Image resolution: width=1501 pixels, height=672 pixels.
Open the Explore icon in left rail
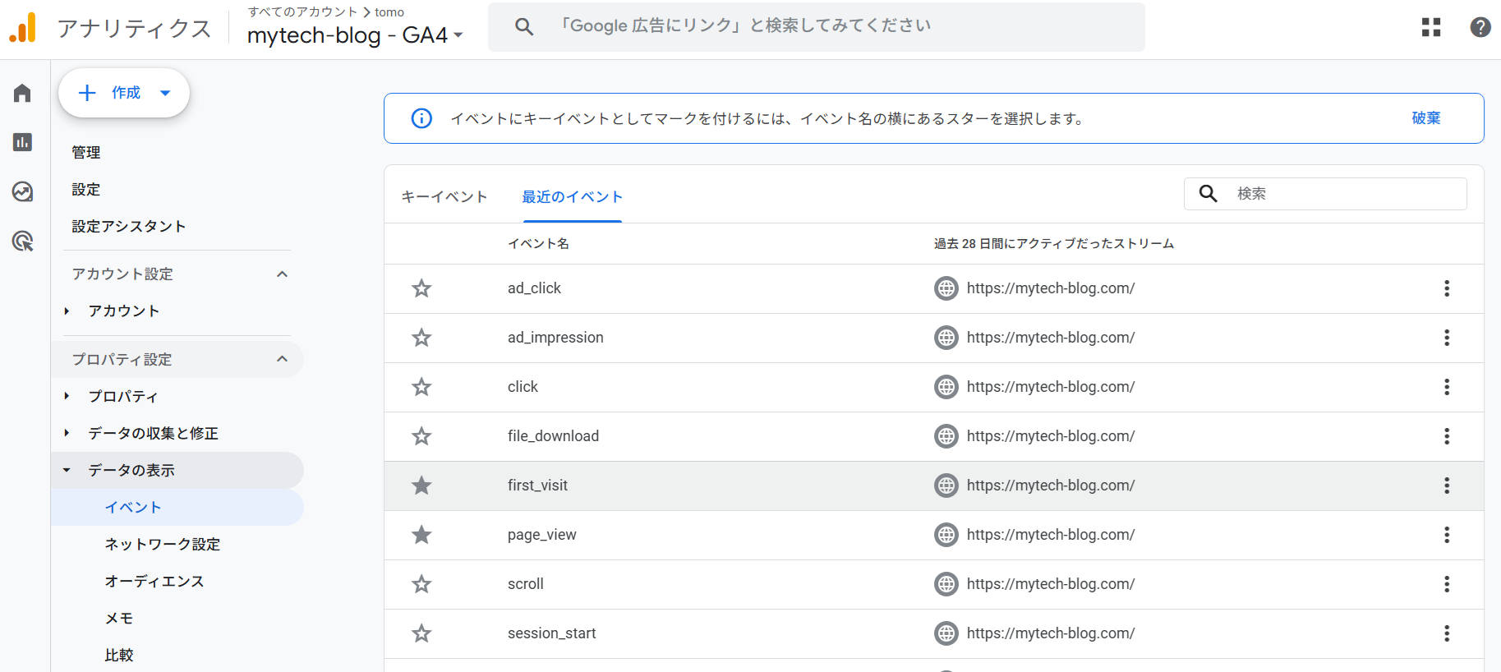click(22, 191)
